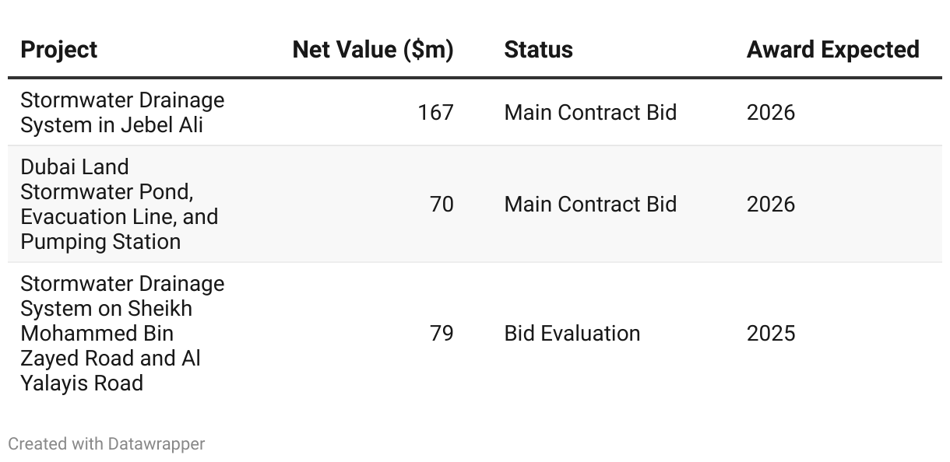Click Main Contract Bid status for Jebel Ali
The image size is (950, 462).
tap(590, 112)
